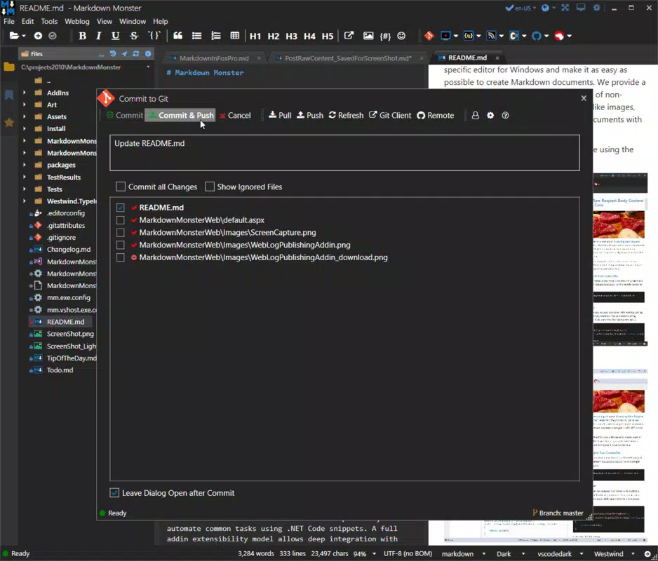Create a new document with the plus icon
The height and width of the screenshot is (561, 658).
pyautogui.click(x=38, y=36)
